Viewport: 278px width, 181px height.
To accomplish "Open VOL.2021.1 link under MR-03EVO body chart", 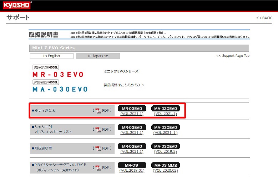I will pos(132,114).
